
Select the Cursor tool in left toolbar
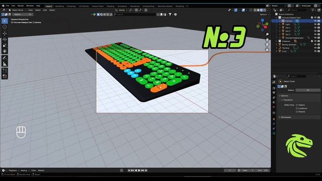tap(5, 27)
